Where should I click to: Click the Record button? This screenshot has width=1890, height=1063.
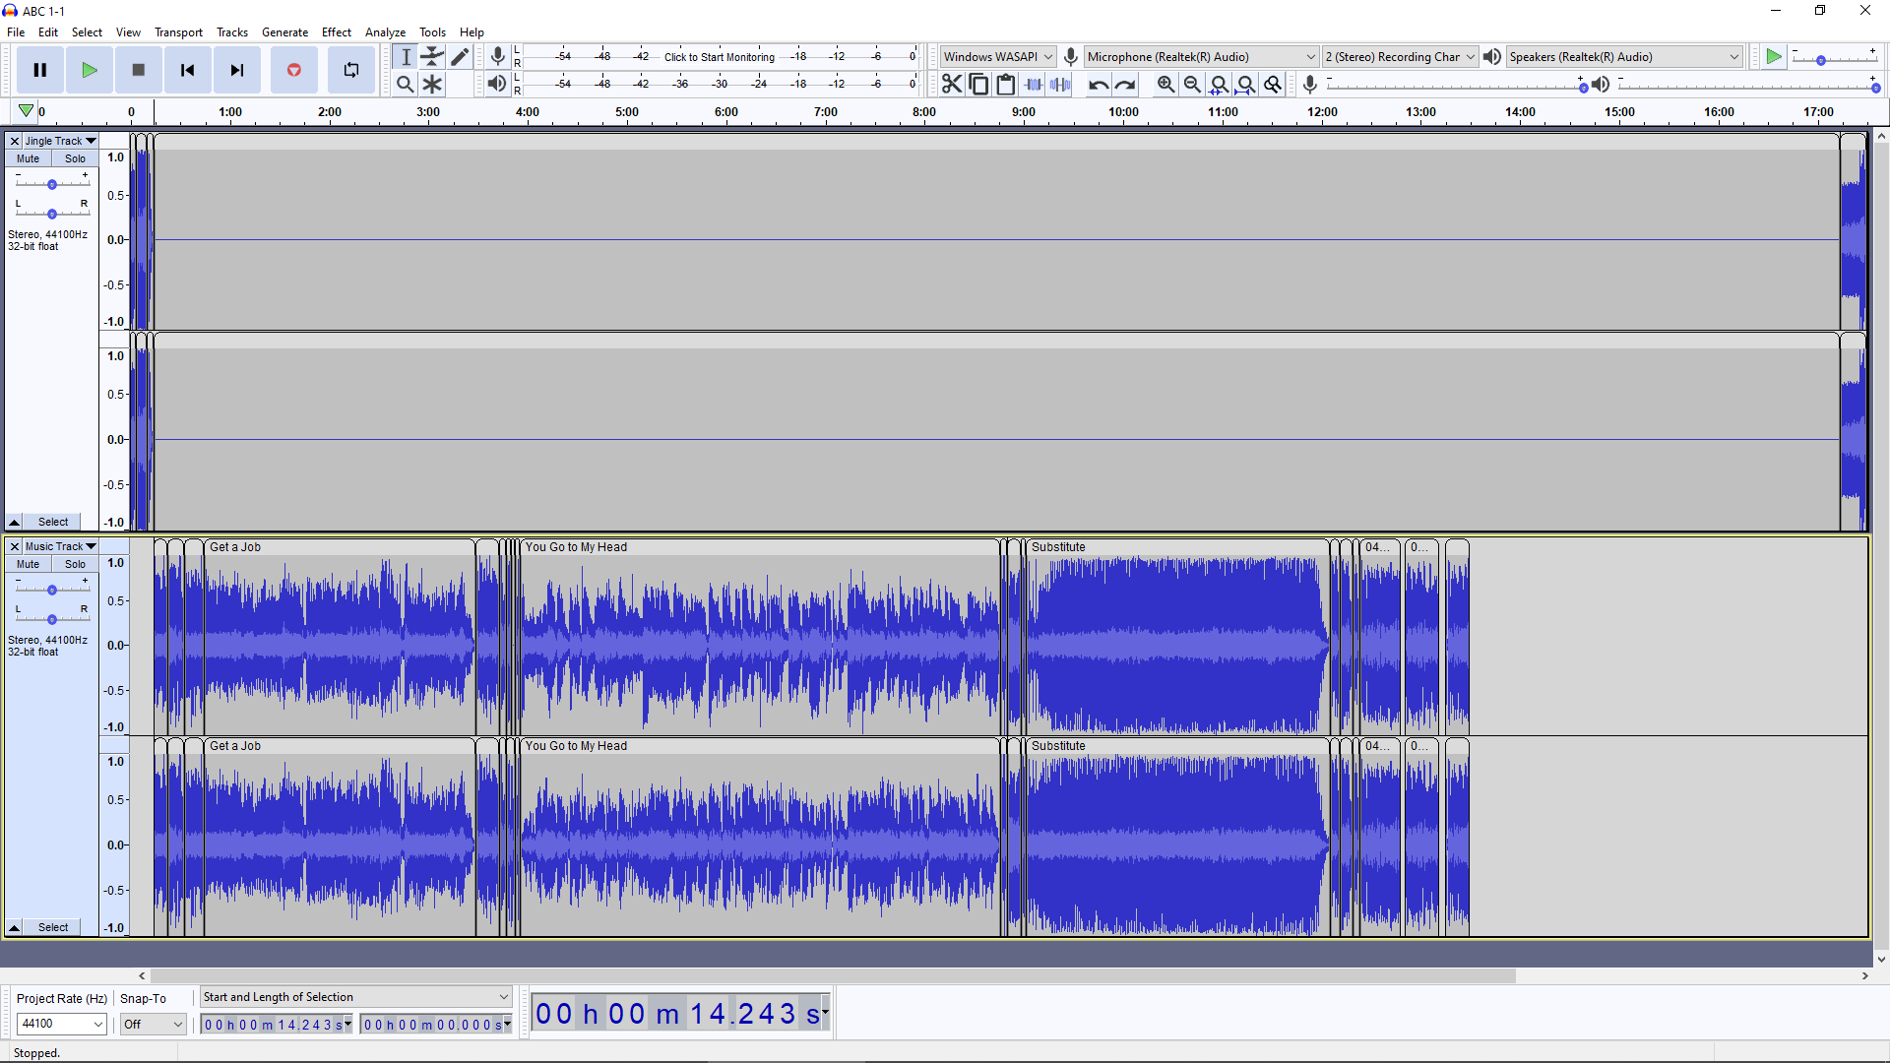pyautogui.click(x=293, y=70)
